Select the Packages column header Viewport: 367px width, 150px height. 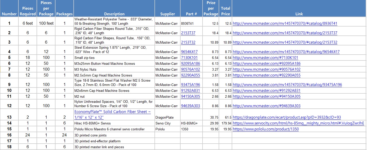click(x=64, y=8)
